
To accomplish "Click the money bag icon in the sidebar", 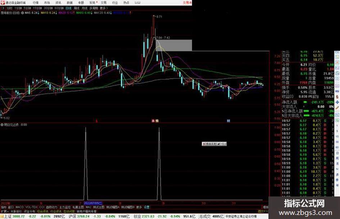I will tap(337, 97).
